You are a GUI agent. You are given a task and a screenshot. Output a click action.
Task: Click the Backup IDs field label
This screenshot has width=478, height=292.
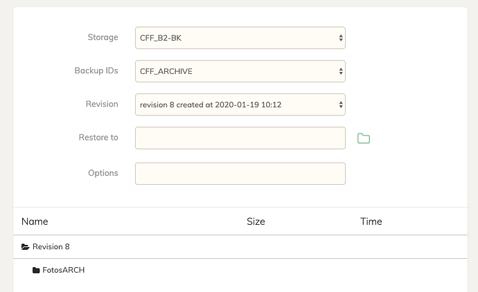tap(96, 71)
